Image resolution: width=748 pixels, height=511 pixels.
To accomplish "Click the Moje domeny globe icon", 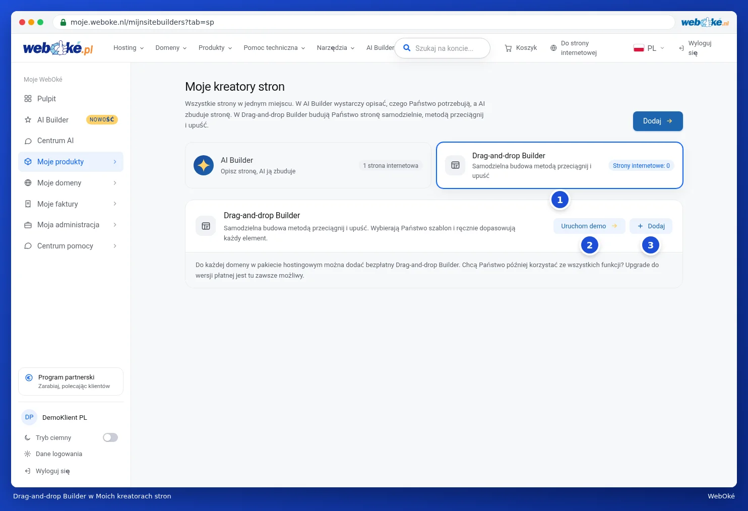I will (28, 183).
